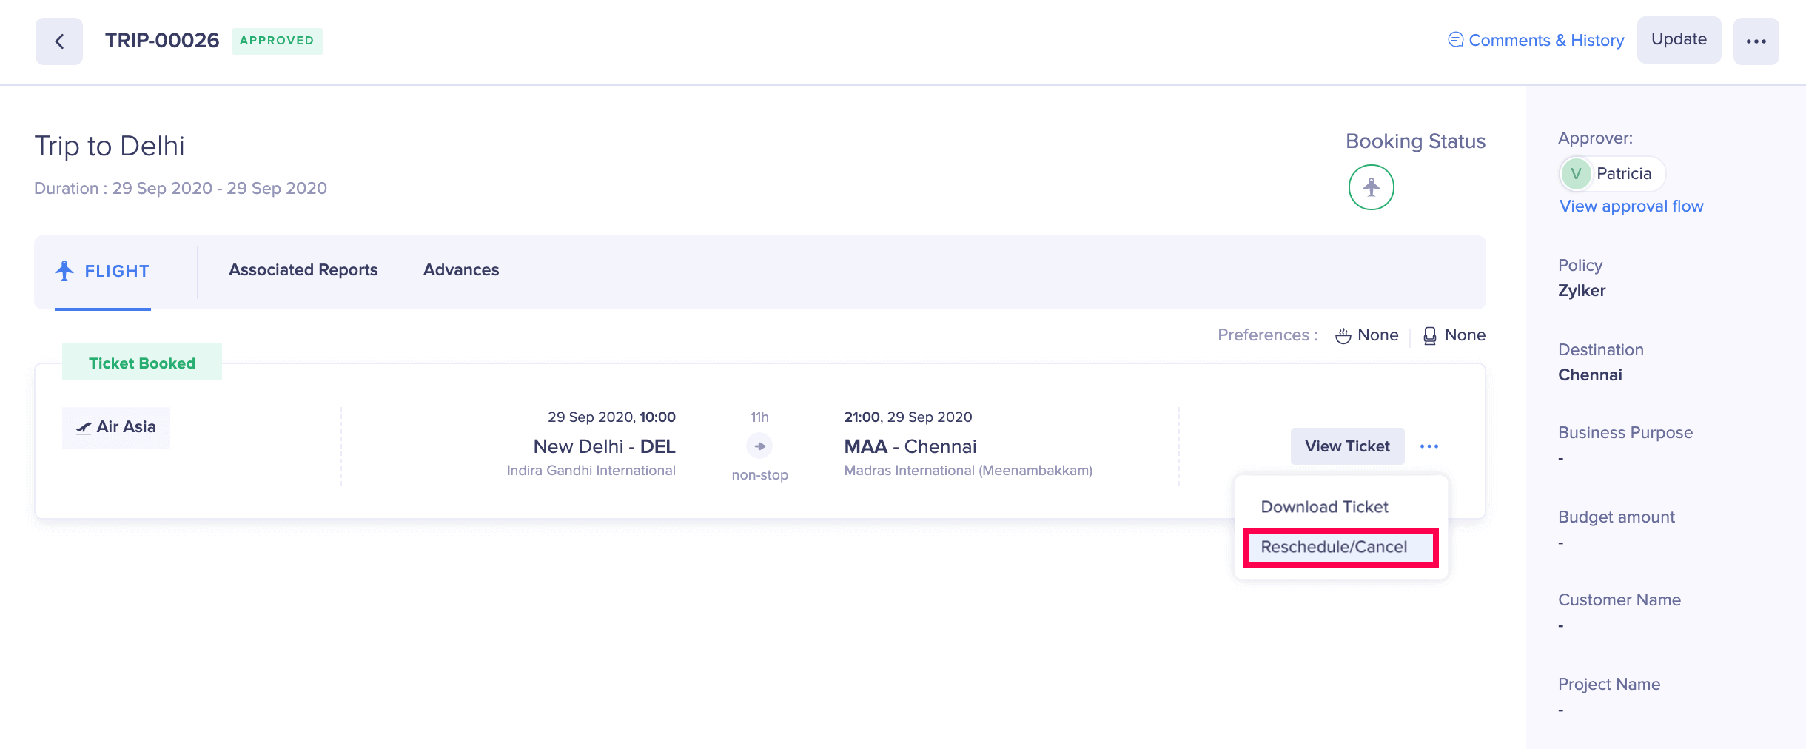Switch to the FLIGHT tab
The height and width of the screenshot is (749, 1806).
103,271
